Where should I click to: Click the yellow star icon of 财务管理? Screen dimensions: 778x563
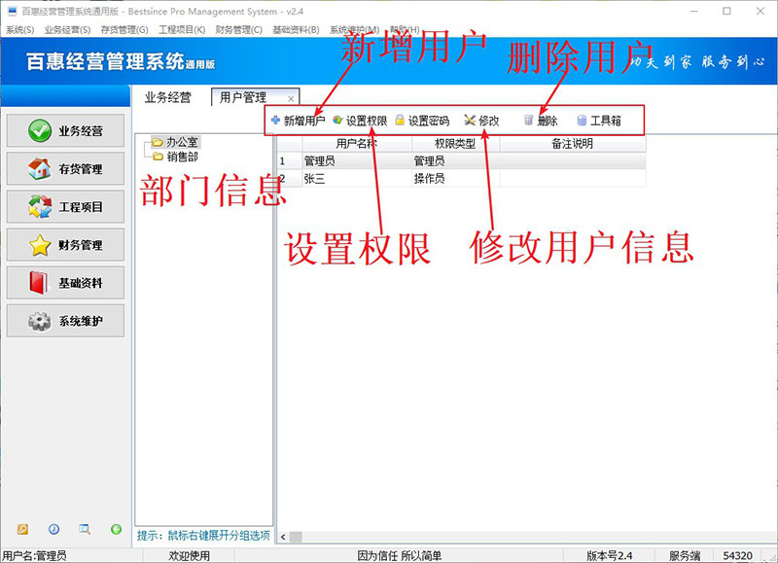click(40, 245)
